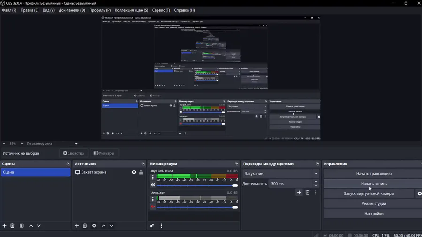Open options dots for Микр/доп channel
Image resolution: width=422 pixels, height=237 pixels.
(x=153, y=199)
